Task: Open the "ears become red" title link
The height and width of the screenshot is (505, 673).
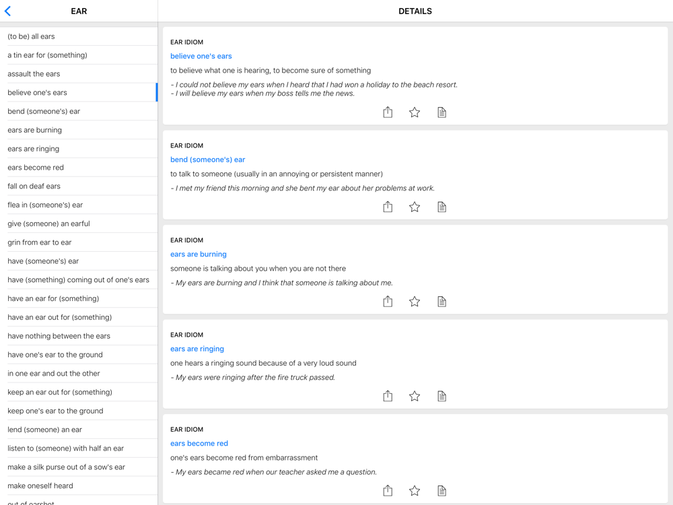Action: pyautogui.click(x=199, y=443)
